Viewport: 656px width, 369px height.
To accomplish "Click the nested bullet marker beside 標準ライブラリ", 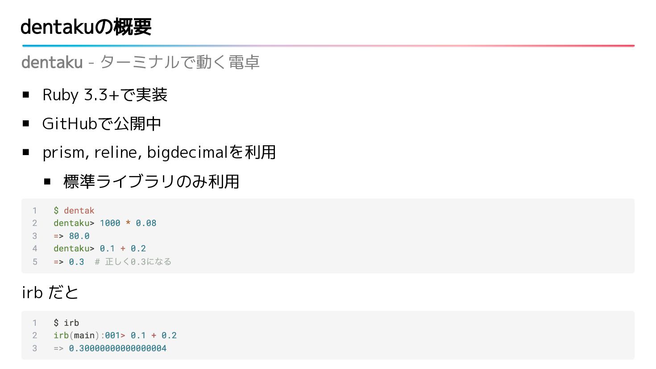I will (47, 181).
